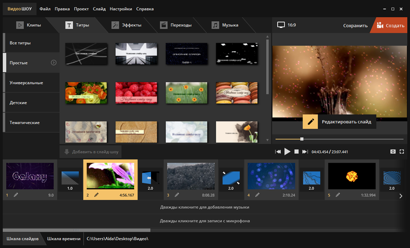Open fullscreen preview mode

(402, 152)
